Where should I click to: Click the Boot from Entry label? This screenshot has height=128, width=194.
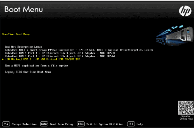(62, 124)
